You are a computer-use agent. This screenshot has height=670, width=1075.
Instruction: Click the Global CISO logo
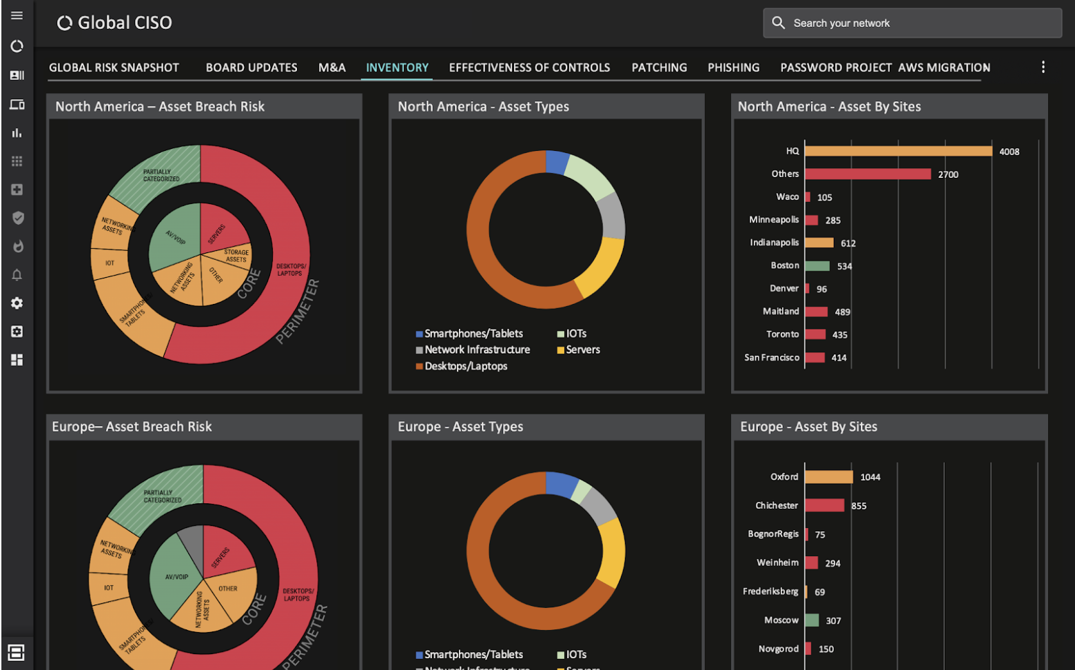pos(114,22)
